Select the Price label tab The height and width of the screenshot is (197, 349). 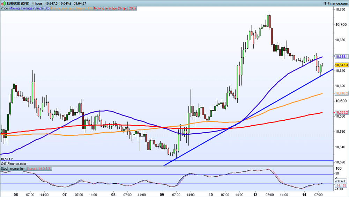(5, 8)
